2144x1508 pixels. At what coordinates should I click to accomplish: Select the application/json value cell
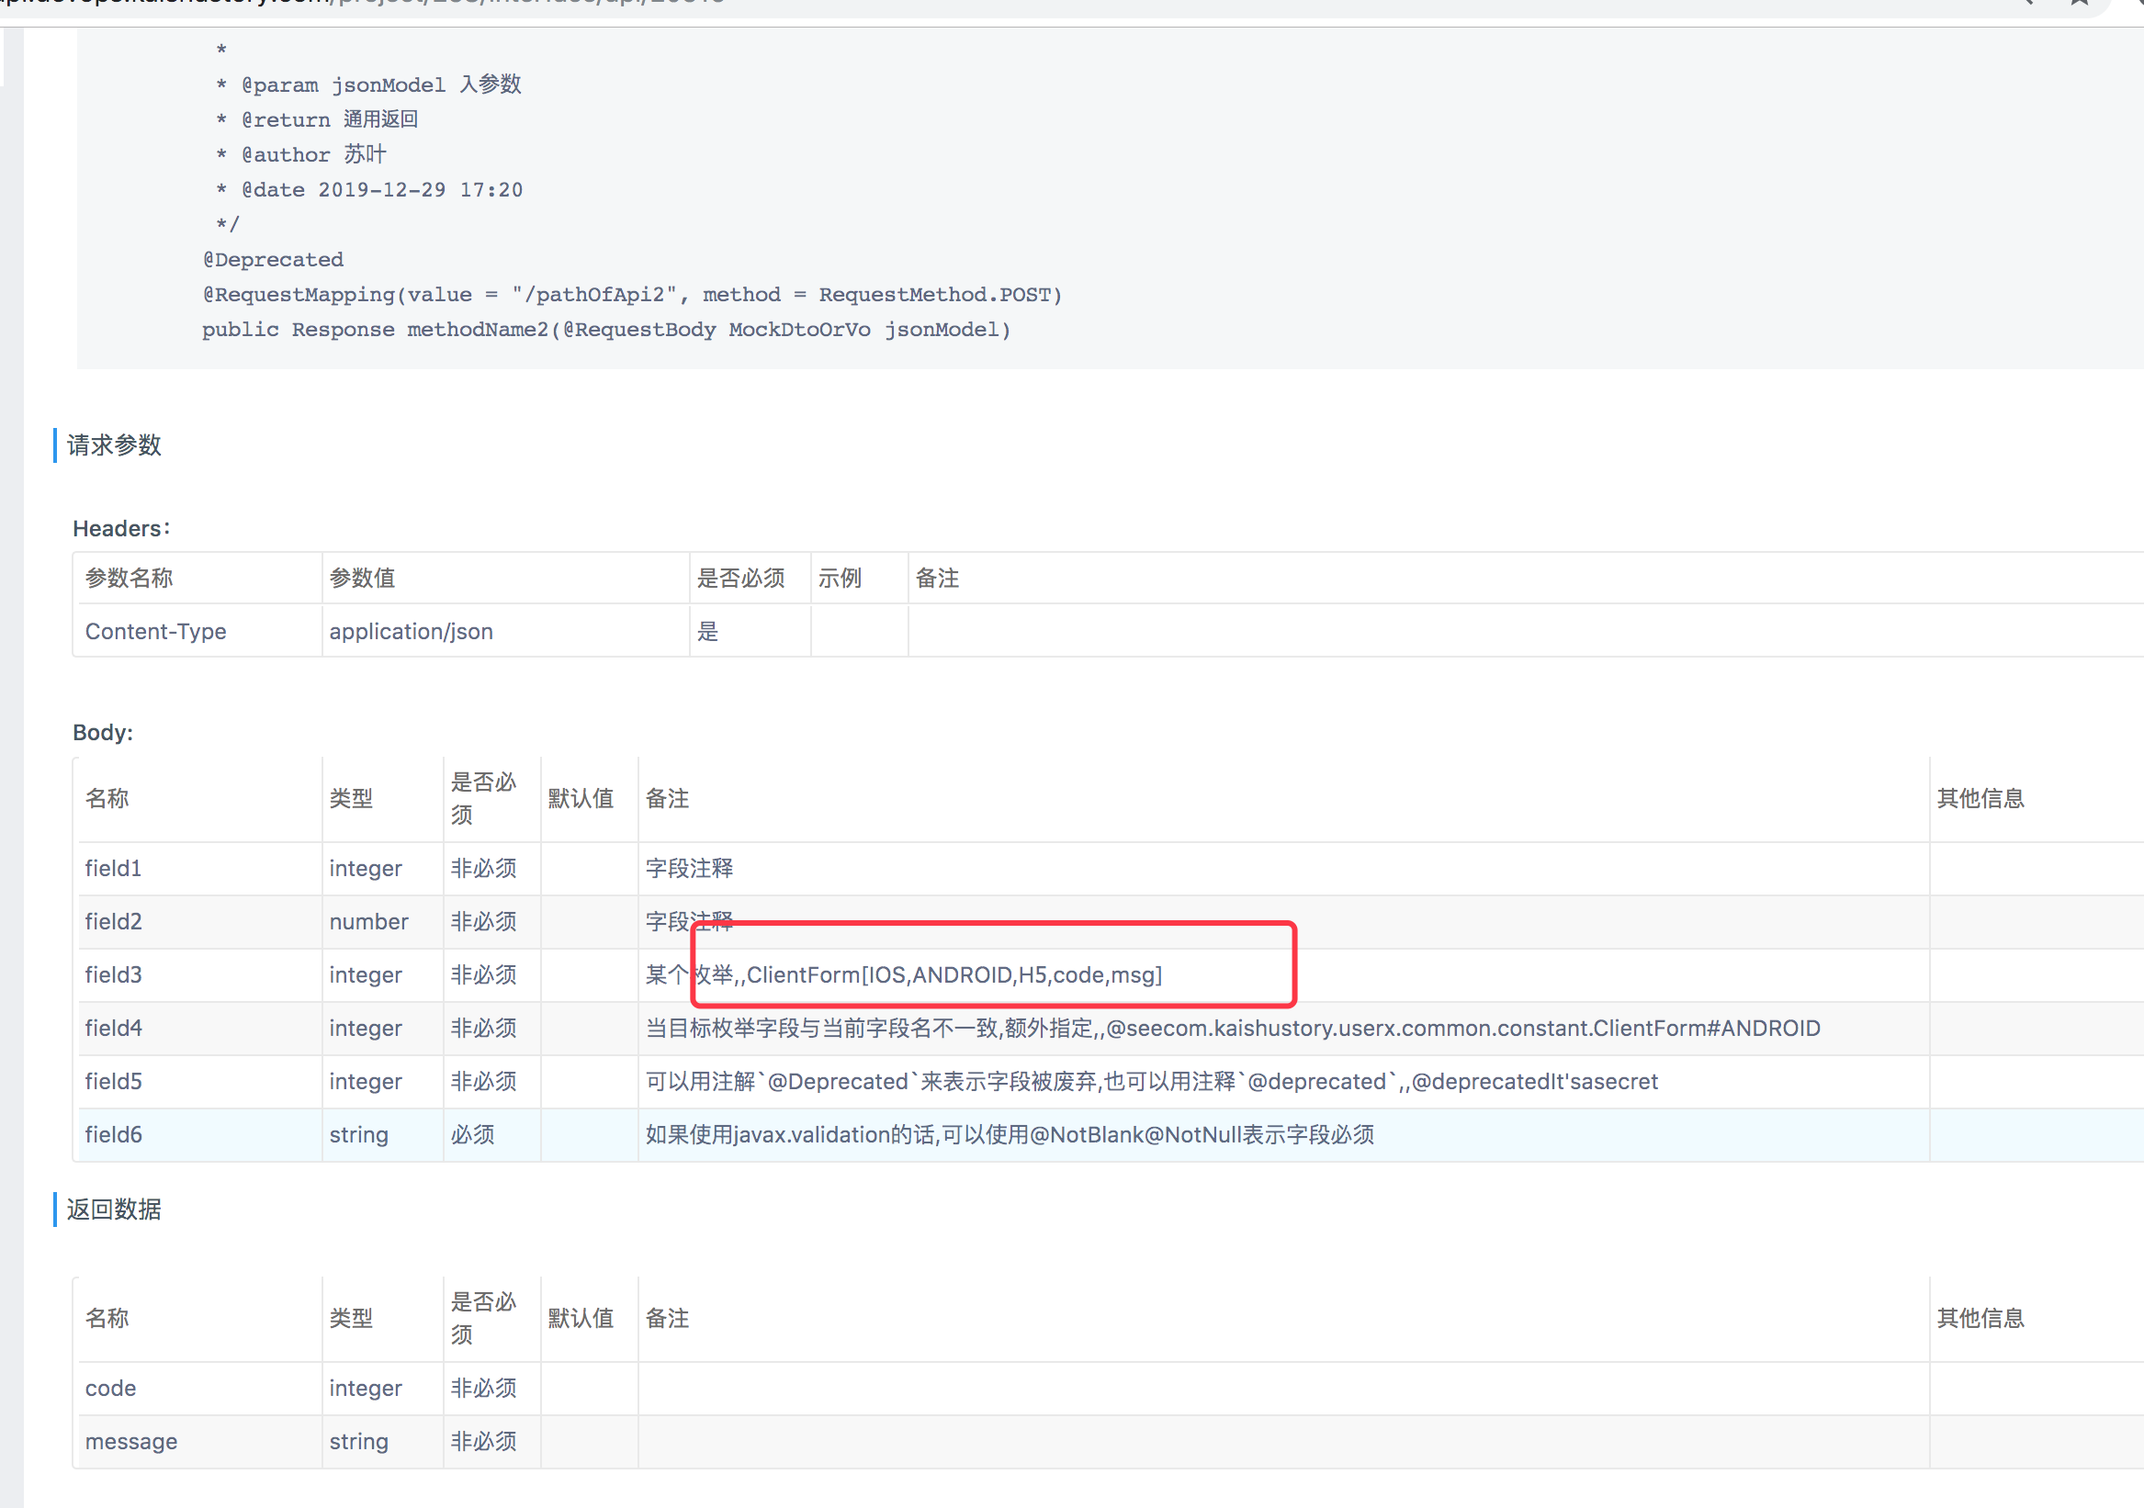[411, 631]
